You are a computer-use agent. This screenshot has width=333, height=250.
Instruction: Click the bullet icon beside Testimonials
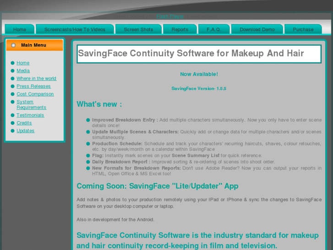tap(12, 115)
